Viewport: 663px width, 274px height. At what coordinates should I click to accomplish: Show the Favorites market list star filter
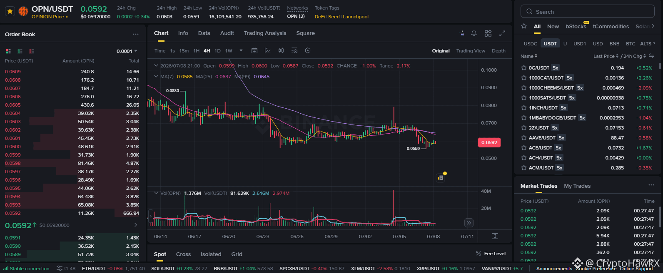click(524, 26)
